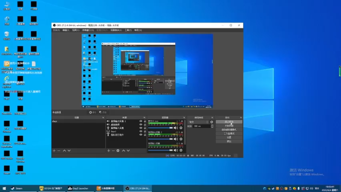Click the 麦克风/Aux volume slider
Image resolution: width=341 pixels, height=192 pixels.
coord(160,128)
